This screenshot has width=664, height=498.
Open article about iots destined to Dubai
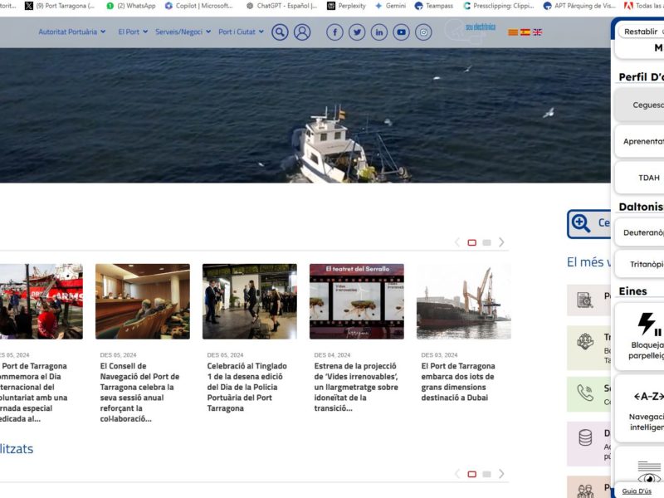[x=458, y=382]
